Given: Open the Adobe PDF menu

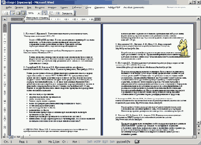Looking at the screenshot, I should click(x=114, y=7).
